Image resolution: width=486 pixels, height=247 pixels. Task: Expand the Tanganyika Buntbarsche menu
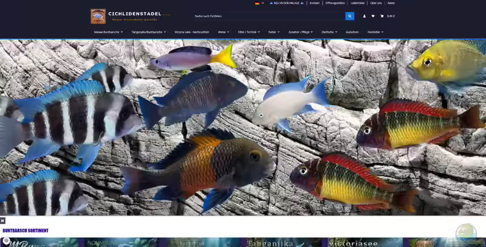tap(148, 32)
